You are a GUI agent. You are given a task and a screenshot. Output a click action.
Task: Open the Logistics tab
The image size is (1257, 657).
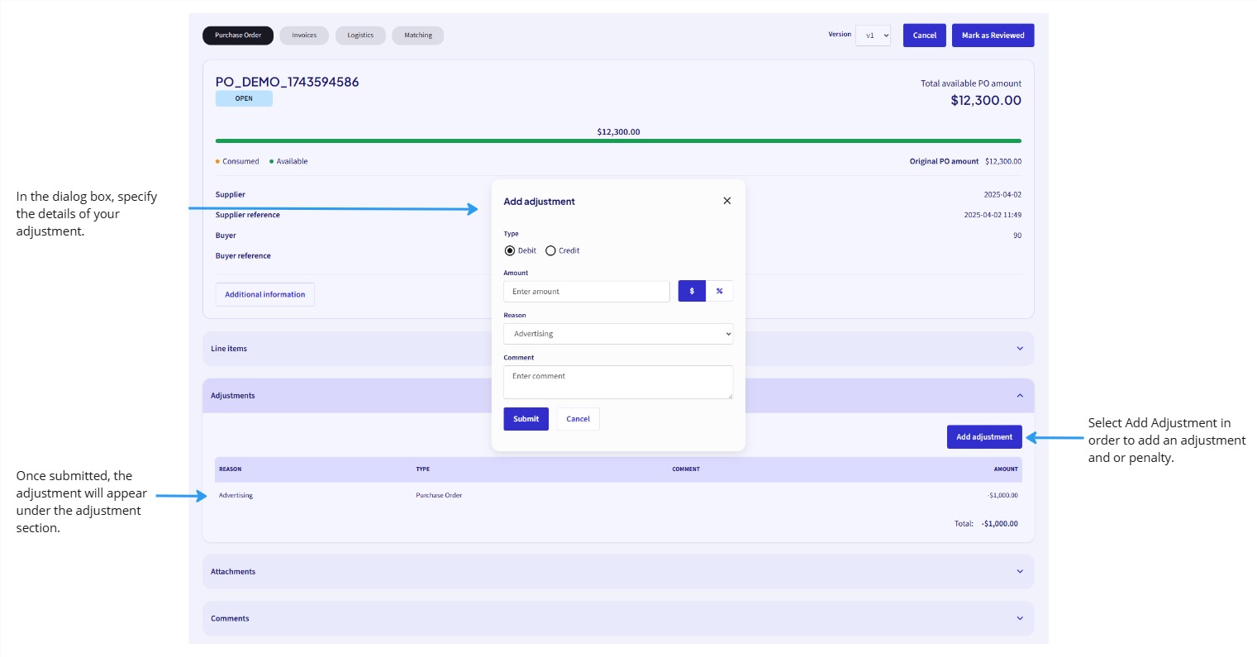coord(359,35)
